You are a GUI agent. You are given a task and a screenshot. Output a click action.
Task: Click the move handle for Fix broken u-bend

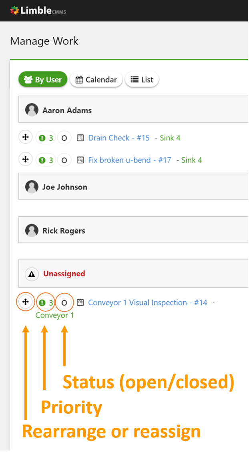pos(26,159)
